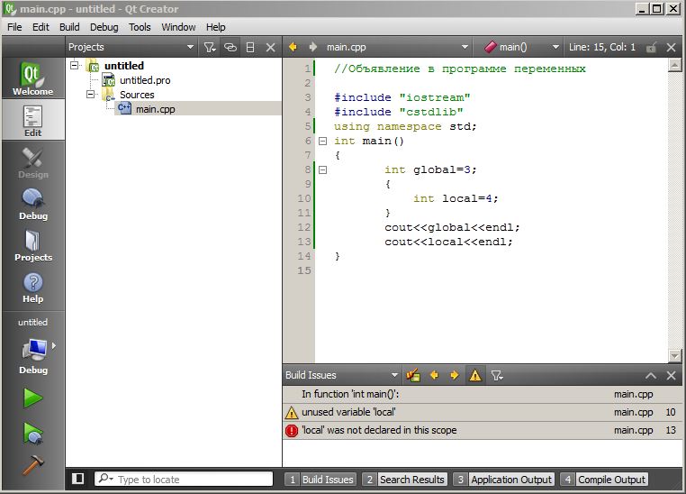Open the build target selector monitor icon
The height and width of the screenshot is (494, 686).
[x=34, y=351]
